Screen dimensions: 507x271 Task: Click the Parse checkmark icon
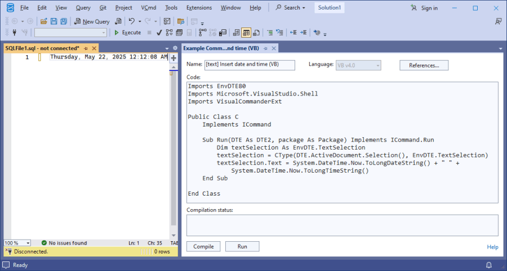coord(159,33)
